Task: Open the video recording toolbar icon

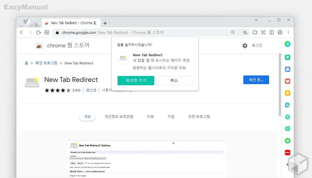Action: point(255,32)
